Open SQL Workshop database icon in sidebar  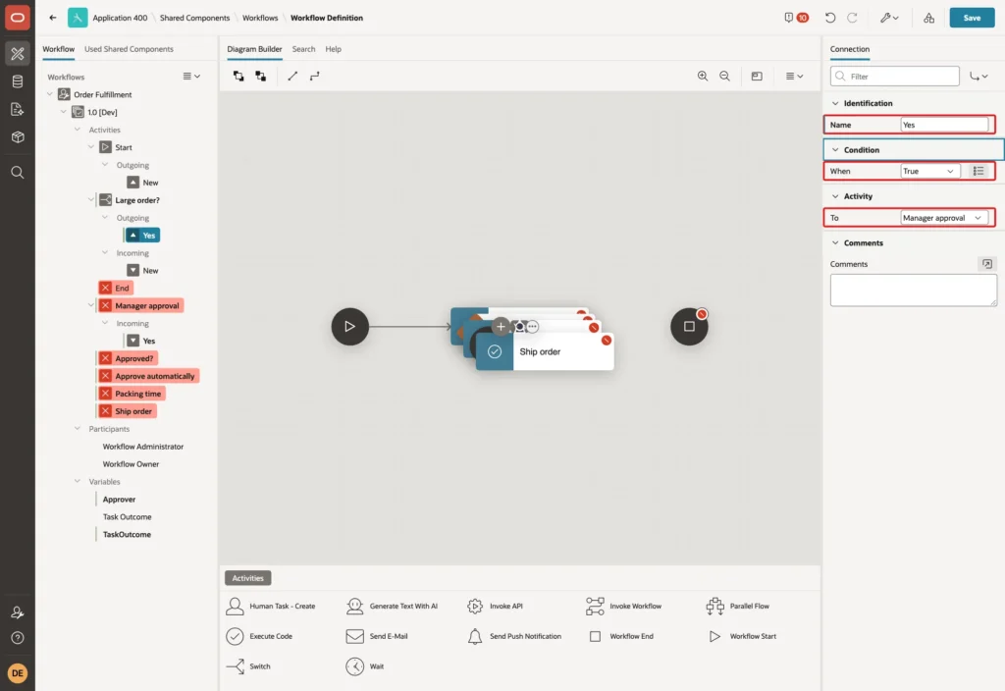point(18,81)
